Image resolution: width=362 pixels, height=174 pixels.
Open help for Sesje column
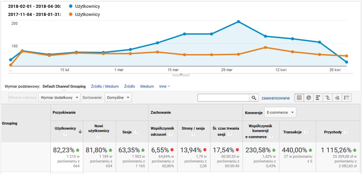(136, 132)
